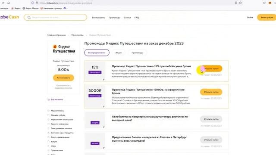Click the Активировать cashback button
Image resolution: width=276 pixels, height=155 pixels.
(63, 77)
